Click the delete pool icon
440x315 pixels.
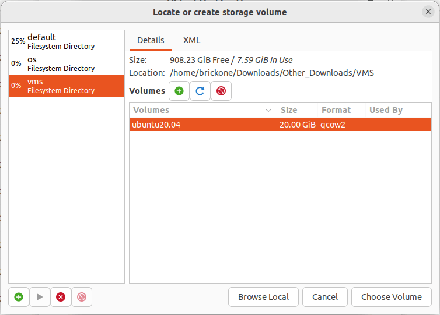pos(82,297)
